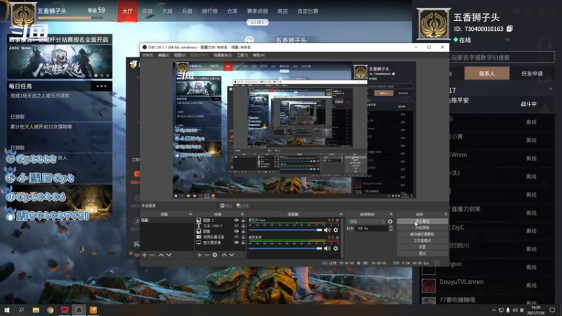Open the 在线 status dropdown

[507, 40]
